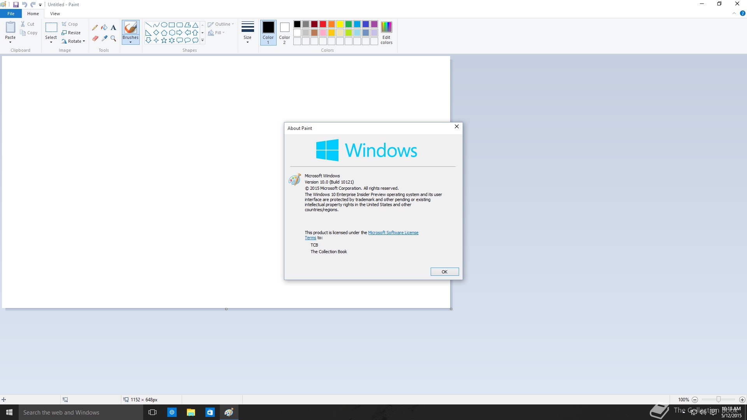Screen dimensions: 747x420
Task: Pick the yellow color swatch
Action: point(340,24)
